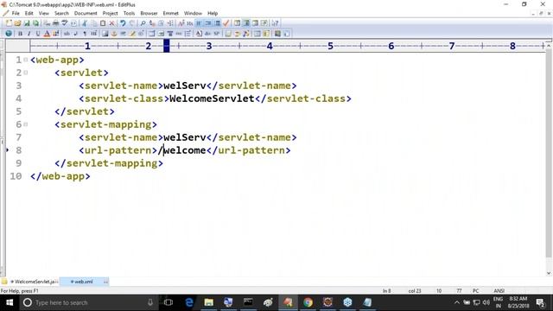Open the Document menu

tap(86, 14)
